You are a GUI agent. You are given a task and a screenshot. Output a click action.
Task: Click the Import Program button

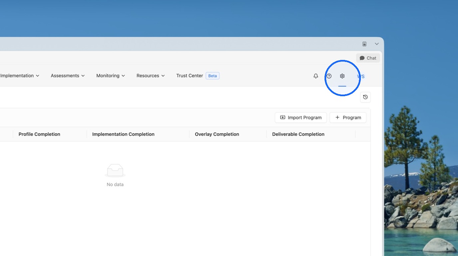coord(301,118)
